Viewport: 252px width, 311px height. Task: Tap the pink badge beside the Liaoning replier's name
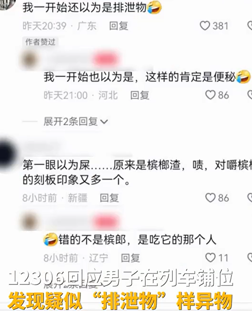click(x=106, y=222)
